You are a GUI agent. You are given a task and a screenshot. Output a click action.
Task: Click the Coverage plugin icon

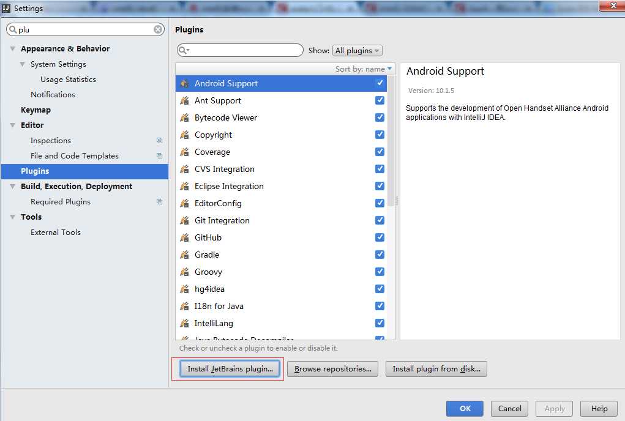pyautogui.click(x=184, y=152)
